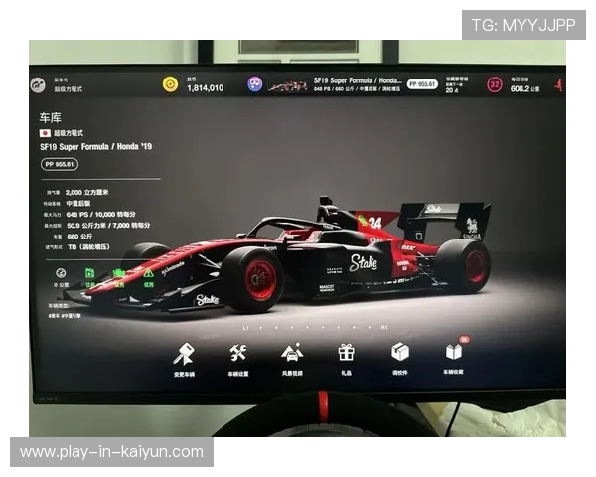Click the '2,000 立方厘米' displacement value
Viewport: 596px width, 477px height.
[x=87, y=192]
